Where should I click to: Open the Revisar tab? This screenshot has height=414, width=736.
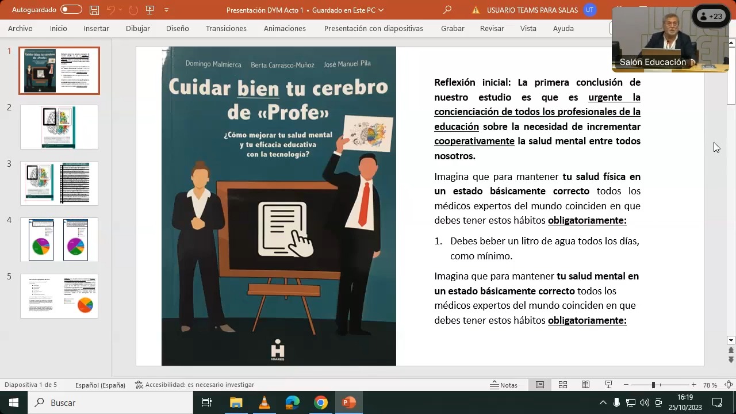pyautogui.click(x=492, y=28)
